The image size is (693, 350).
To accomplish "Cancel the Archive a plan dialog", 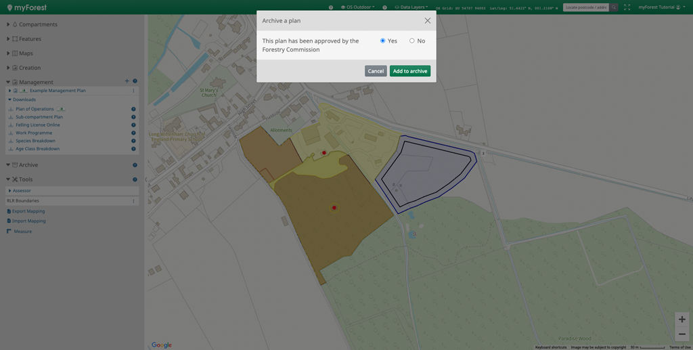I will tap(376, 71).
